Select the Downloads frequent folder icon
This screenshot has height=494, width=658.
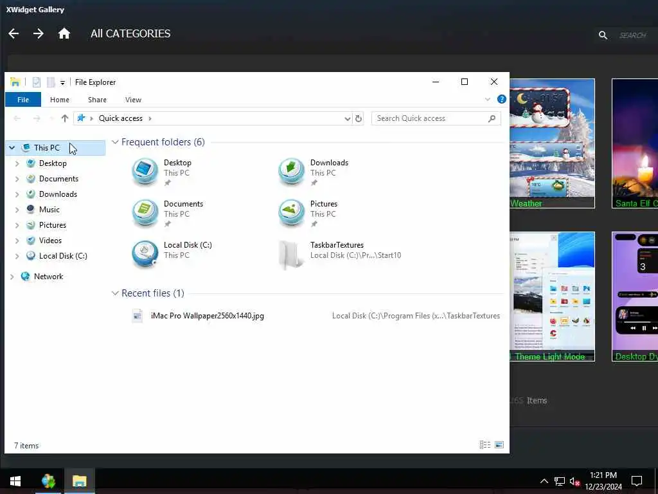click(291, 171)
